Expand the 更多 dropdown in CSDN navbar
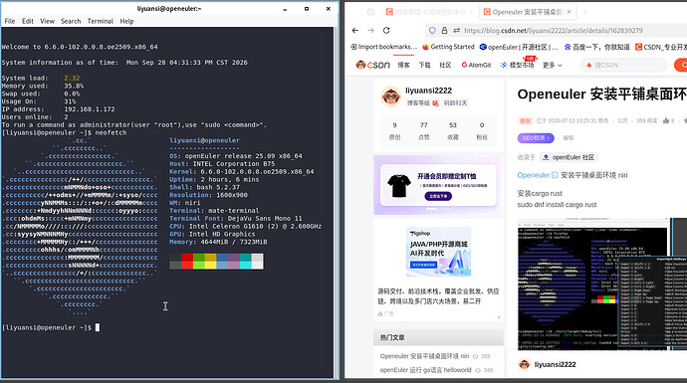Screen dimensions: 687x383 552,65
